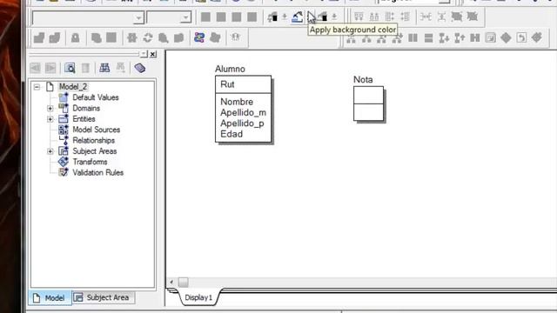Screen dimensions: 557x313
Task: Select the Alumno entity name label
Action: coord(230,69)
